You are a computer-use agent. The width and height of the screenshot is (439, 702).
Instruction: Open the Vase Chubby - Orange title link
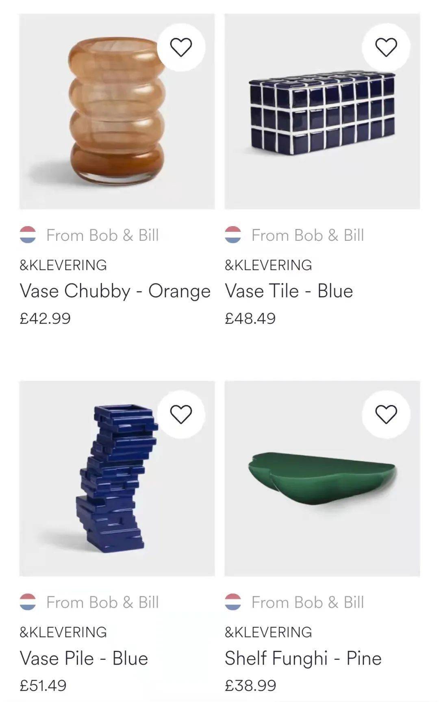(x=115, y=291)
